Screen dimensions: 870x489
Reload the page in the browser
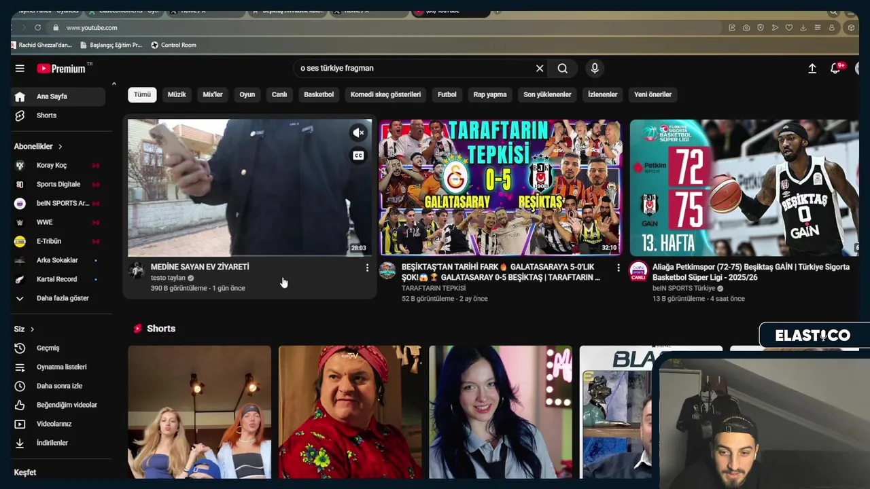(38, 28)
